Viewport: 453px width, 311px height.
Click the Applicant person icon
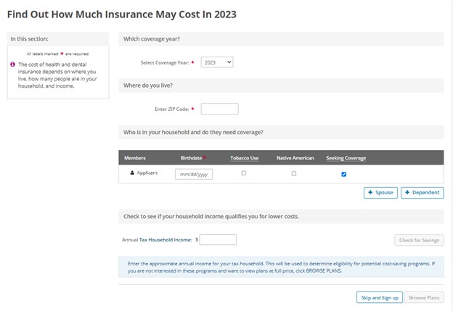[x=132, y=173]
